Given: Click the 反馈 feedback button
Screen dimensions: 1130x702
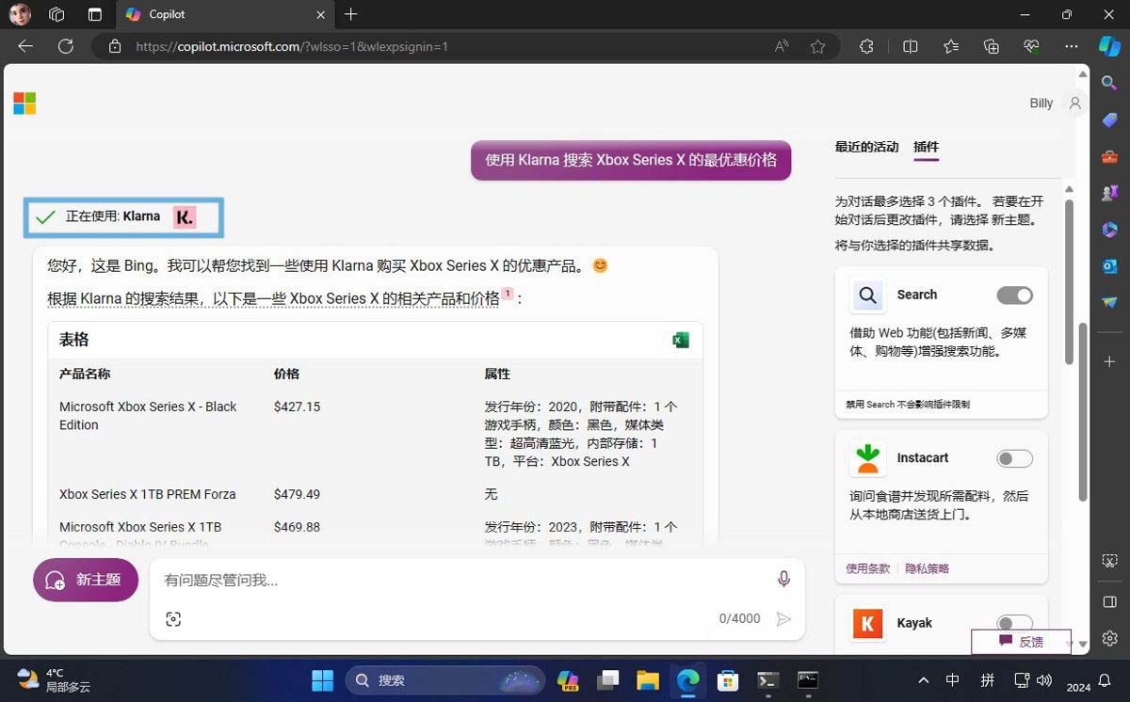Looking at the screenshot, I should click(1021, 641).
